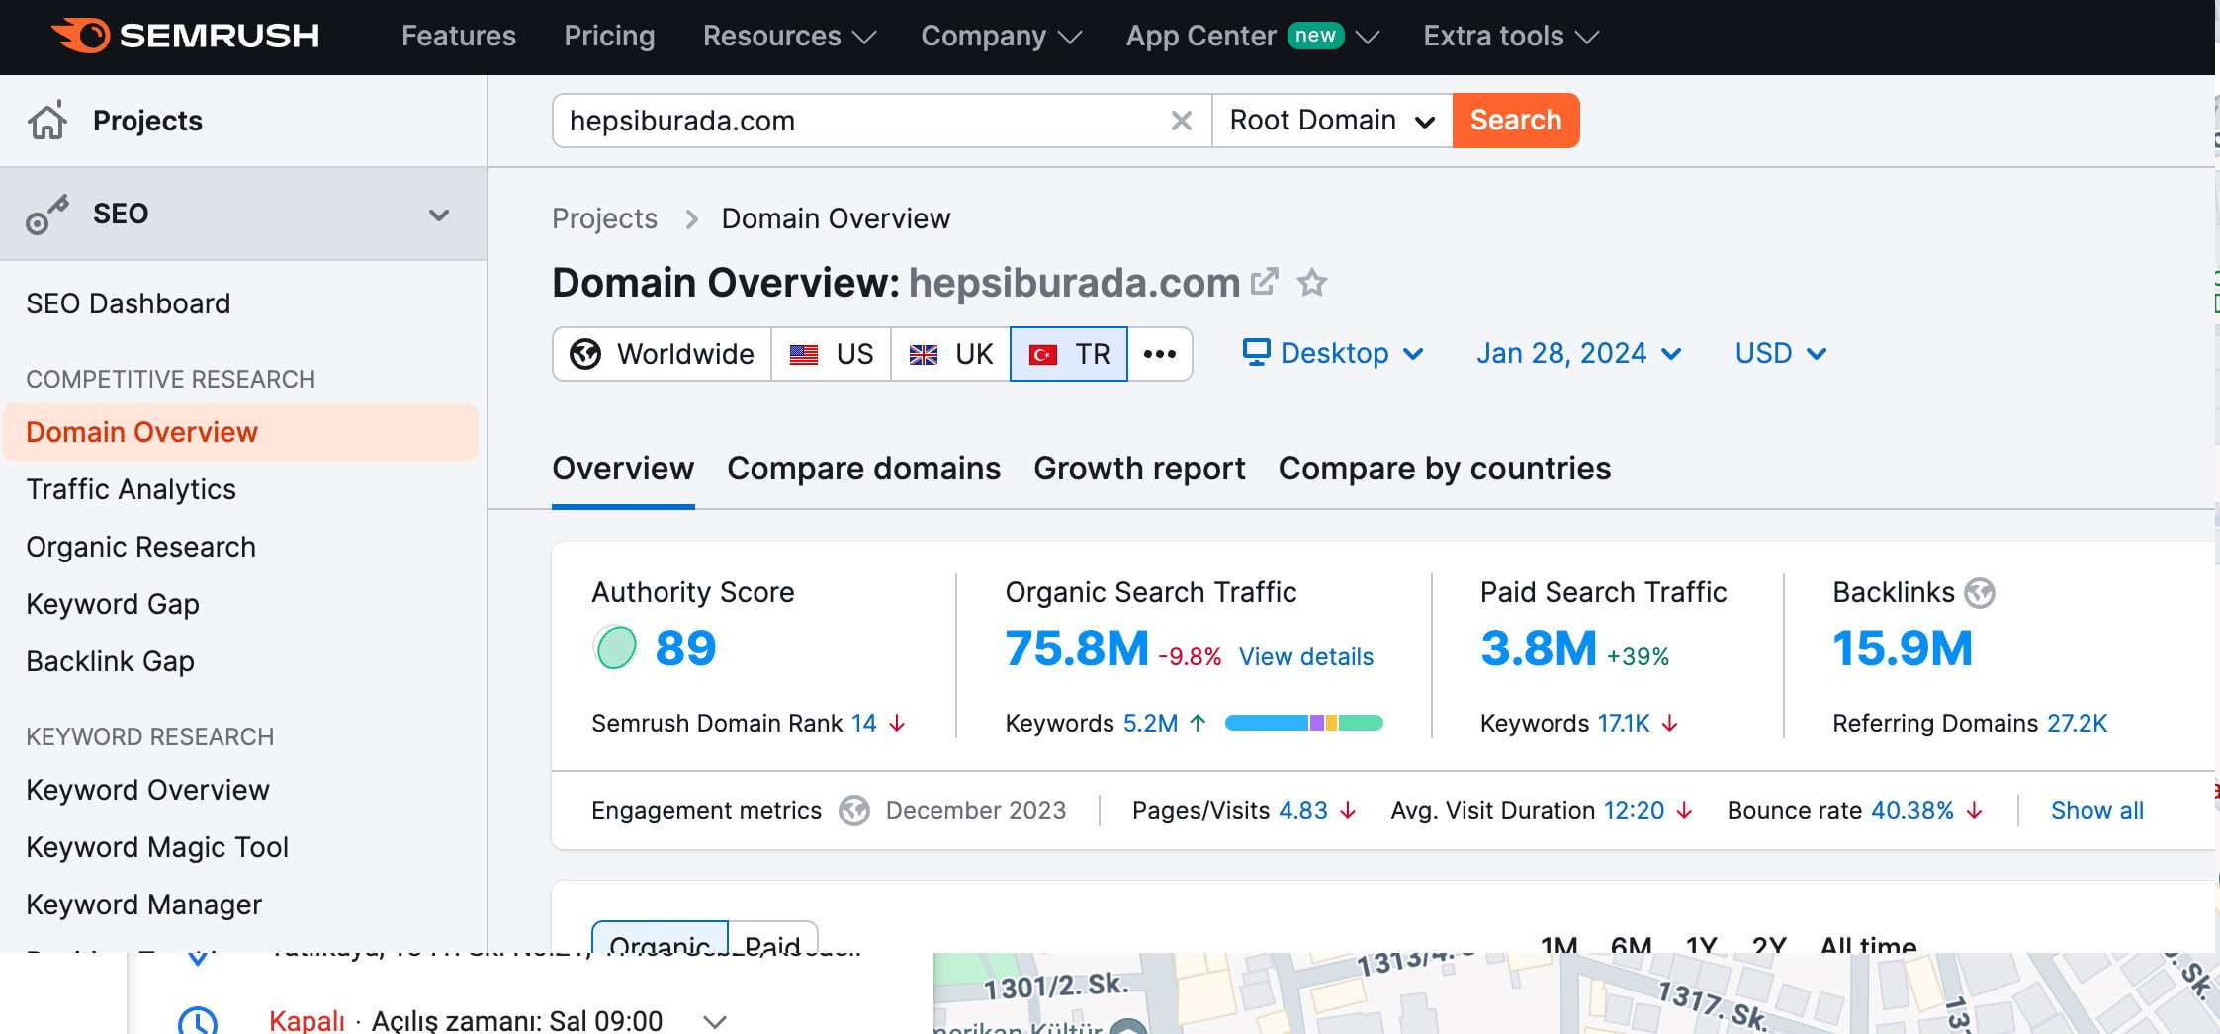Expand the Desktop device selector
The height and width of the screenshot is (1034, 2220).
(x=1332, y=354)
